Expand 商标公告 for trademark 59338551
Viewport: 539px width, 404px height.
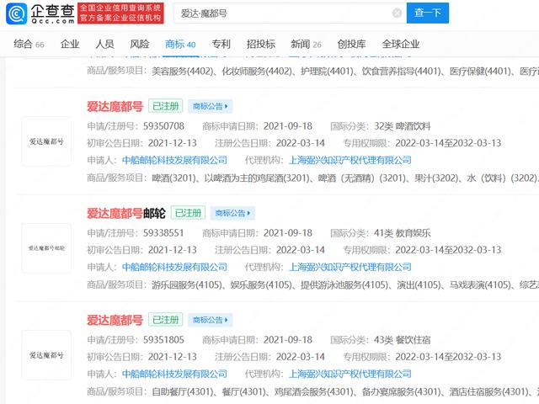click(x=232, y=213)
